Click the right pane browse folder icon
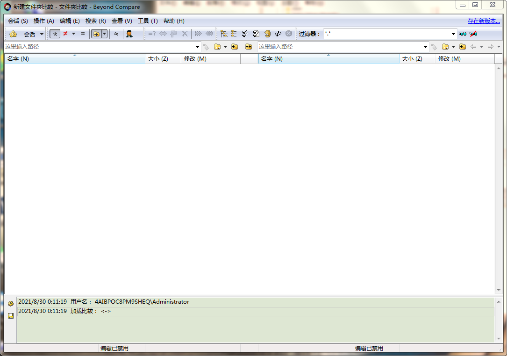507x356 pixels. (445, 47)
